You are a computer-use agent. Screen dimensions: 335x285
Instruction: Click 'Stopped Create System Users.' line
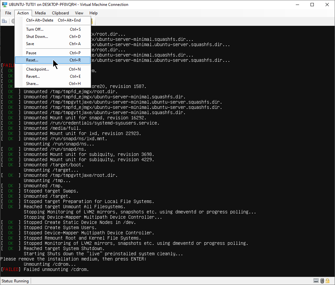click(60, 227)
